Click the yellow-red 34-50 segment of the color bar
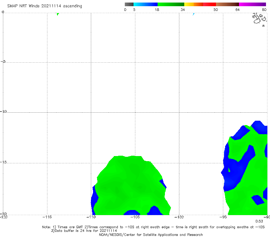270x237 pixels. coord(200,4)
